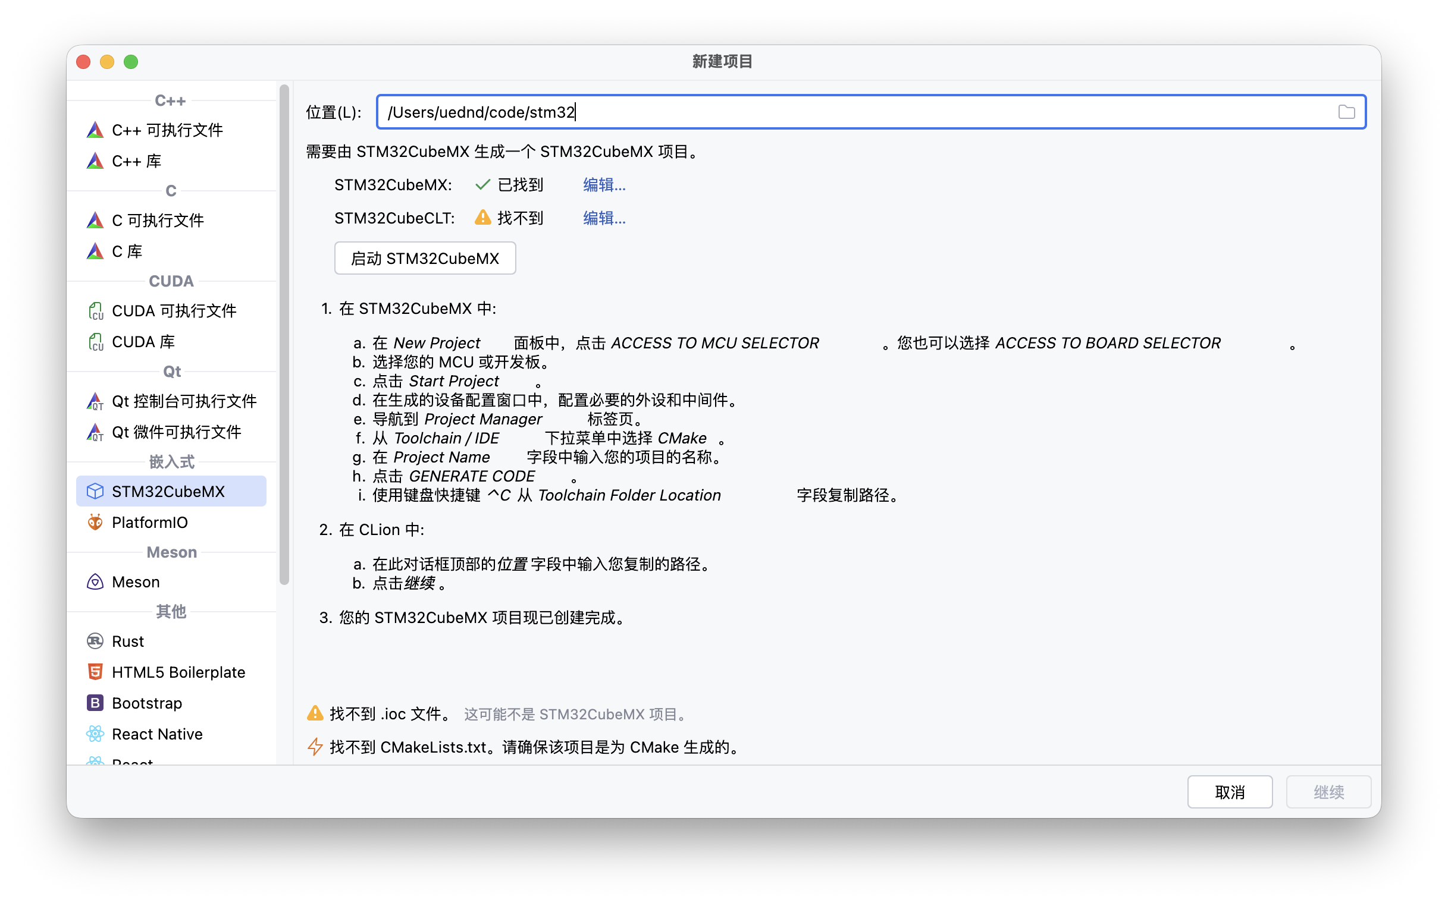Viewport: 1448px width, 906px height.
Task: Click the CUDA executable file icon
Action: (95, 311)
